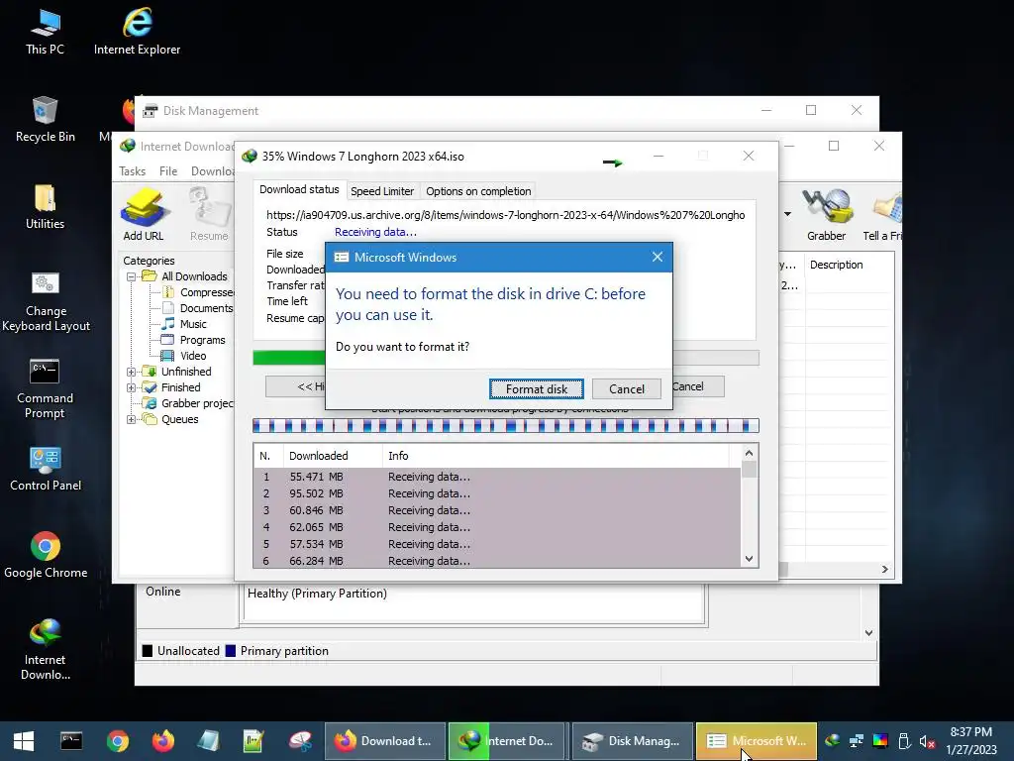Image resolution: width=1014 pixels, height=761 pixels.
Task: Click the download URL text
Action: (505, 215)
